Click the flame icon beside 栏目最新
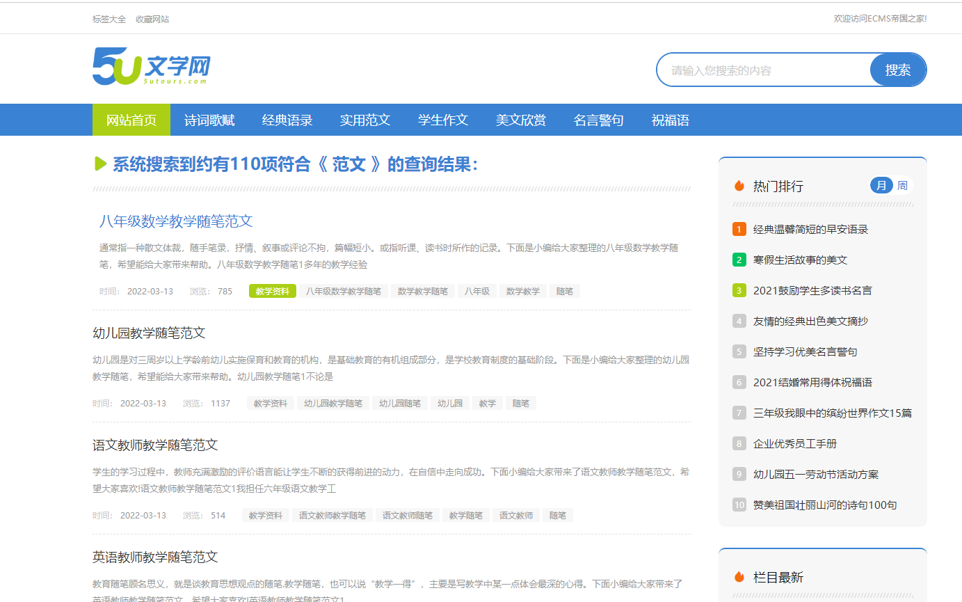Image resolution: width=962 pixels, height=602 pixels. (x=738, y=576)
